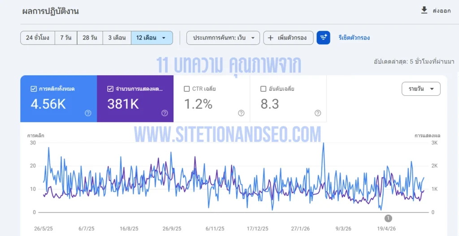Select the 24 ชั่วโมง range tab
The image size is (459, 236).
38,38
